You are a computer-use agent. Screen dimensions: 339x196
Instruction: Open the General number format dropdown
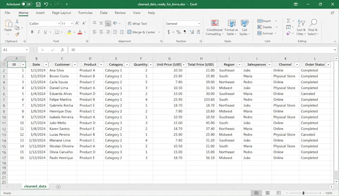[199, 23]
